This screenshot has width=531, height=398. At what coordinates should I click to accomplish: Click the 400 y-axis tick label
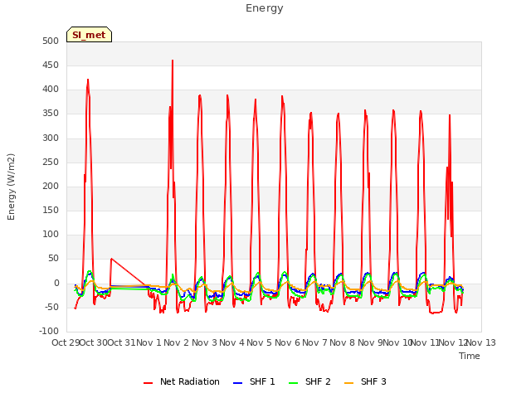point(51,90)
